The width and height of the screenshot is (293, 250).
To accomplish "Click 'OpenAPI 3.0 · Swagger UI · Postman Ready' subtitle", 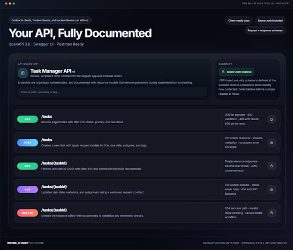I will 46,44.
